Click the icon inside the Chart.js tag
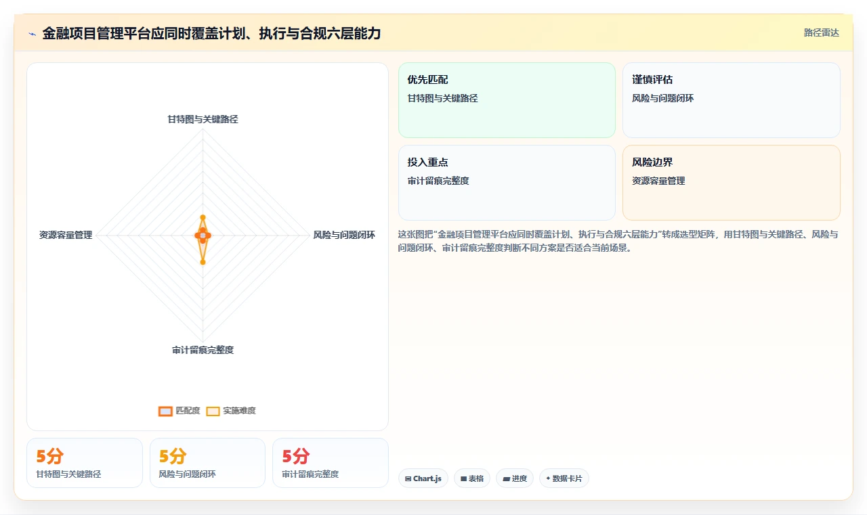 tap(408, 478)
